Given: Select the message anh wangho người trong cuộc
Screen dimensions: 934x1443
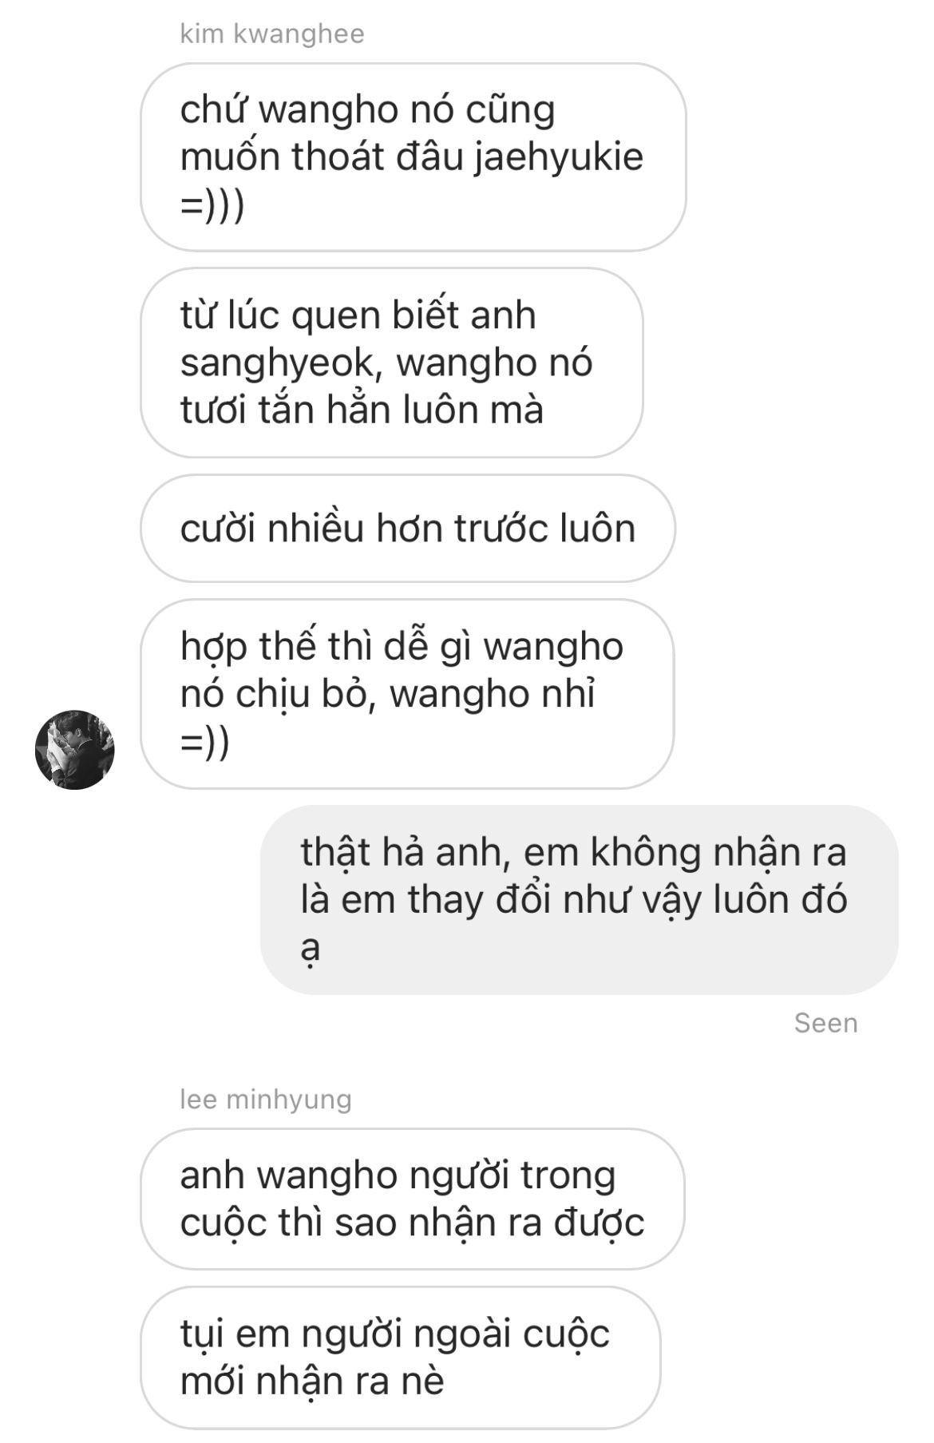Looking at the screenshot, I should (x=413, y=1199).
